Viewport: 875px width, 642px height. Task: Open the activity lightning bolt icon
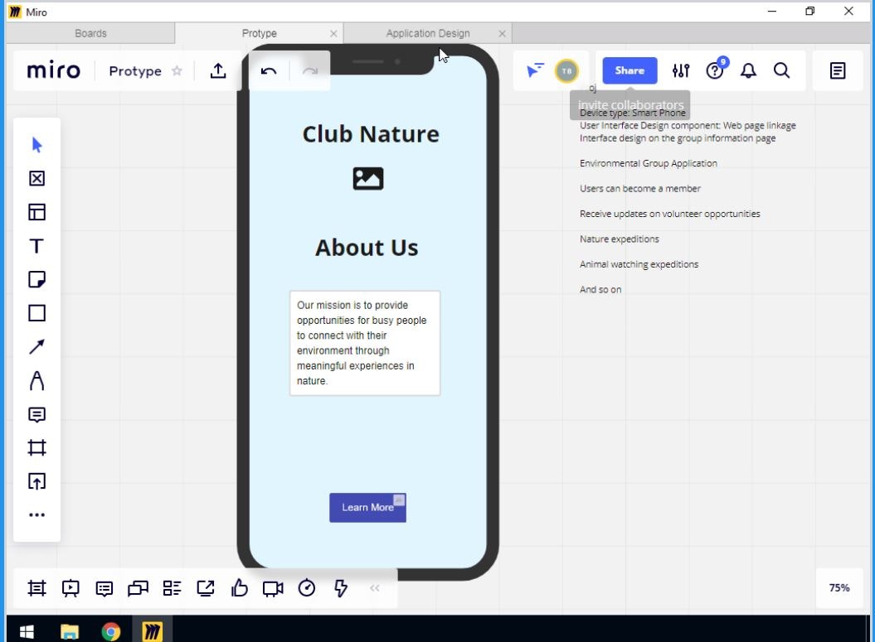click(340, 588)
